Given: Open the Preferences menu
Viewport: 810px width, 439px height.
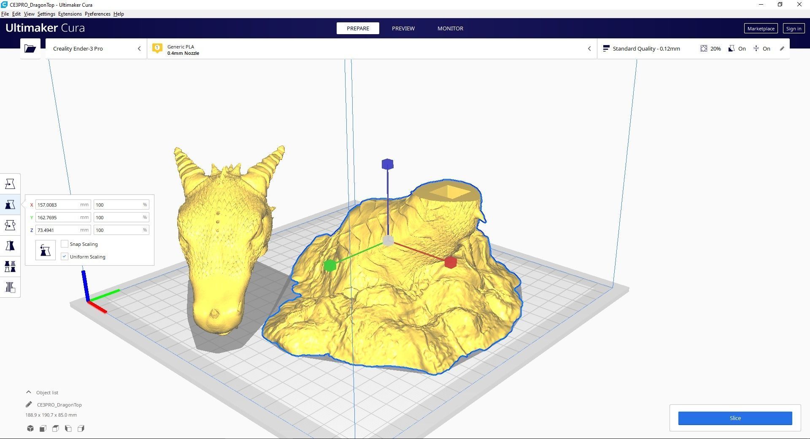Looking at the screenshot, I should (x=97, y=14).
